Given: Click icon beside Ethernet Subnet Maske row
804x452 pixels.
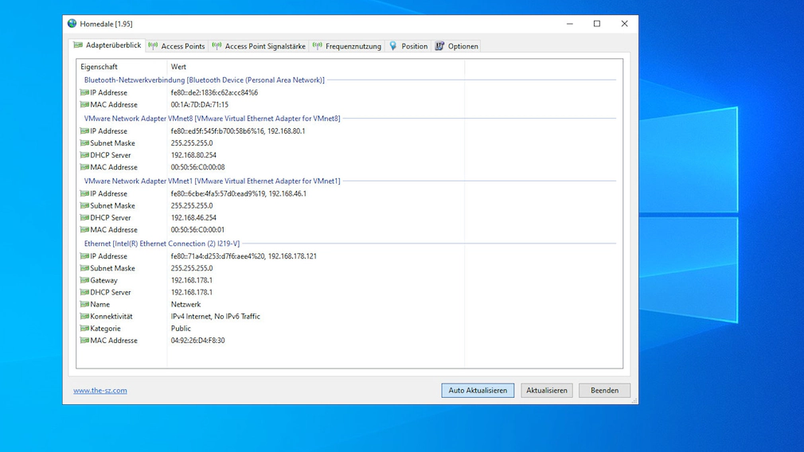Looking at the screenshot, I should coord(84,268).
